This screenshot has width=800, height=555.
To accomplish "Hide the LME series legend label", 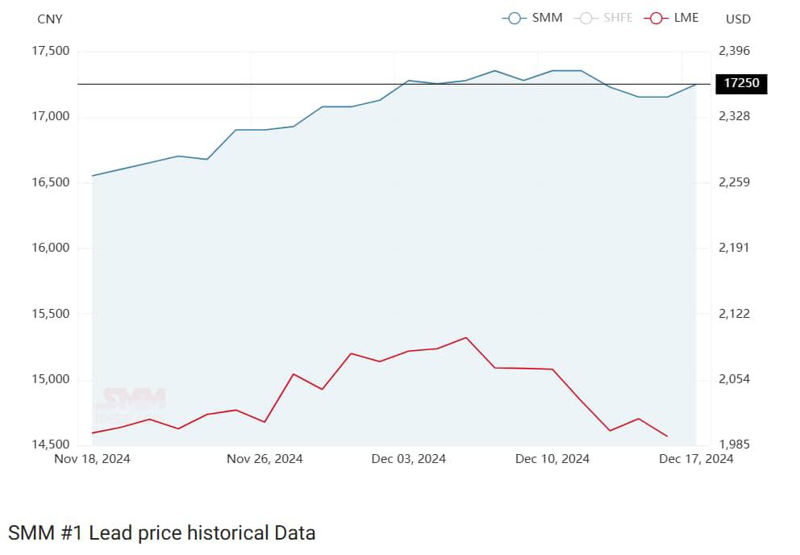I will [x=686, y=18].
